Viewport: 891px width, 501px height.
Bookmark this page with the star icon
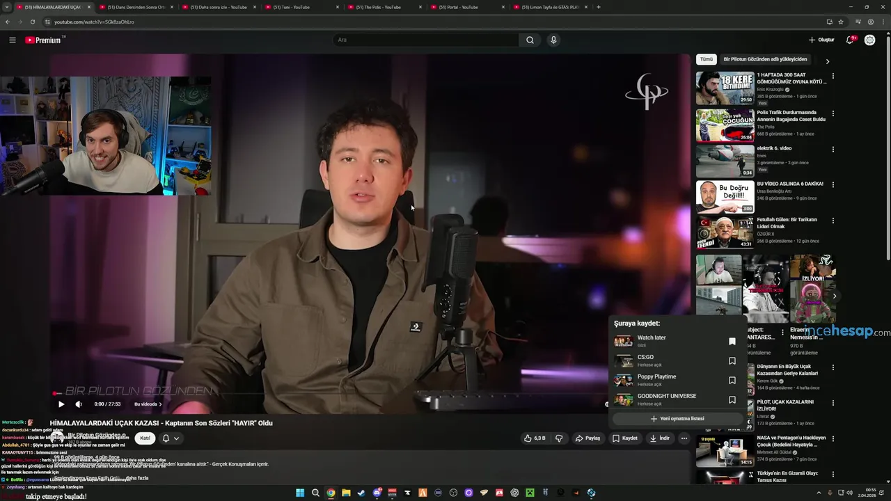tap(841, 22)
